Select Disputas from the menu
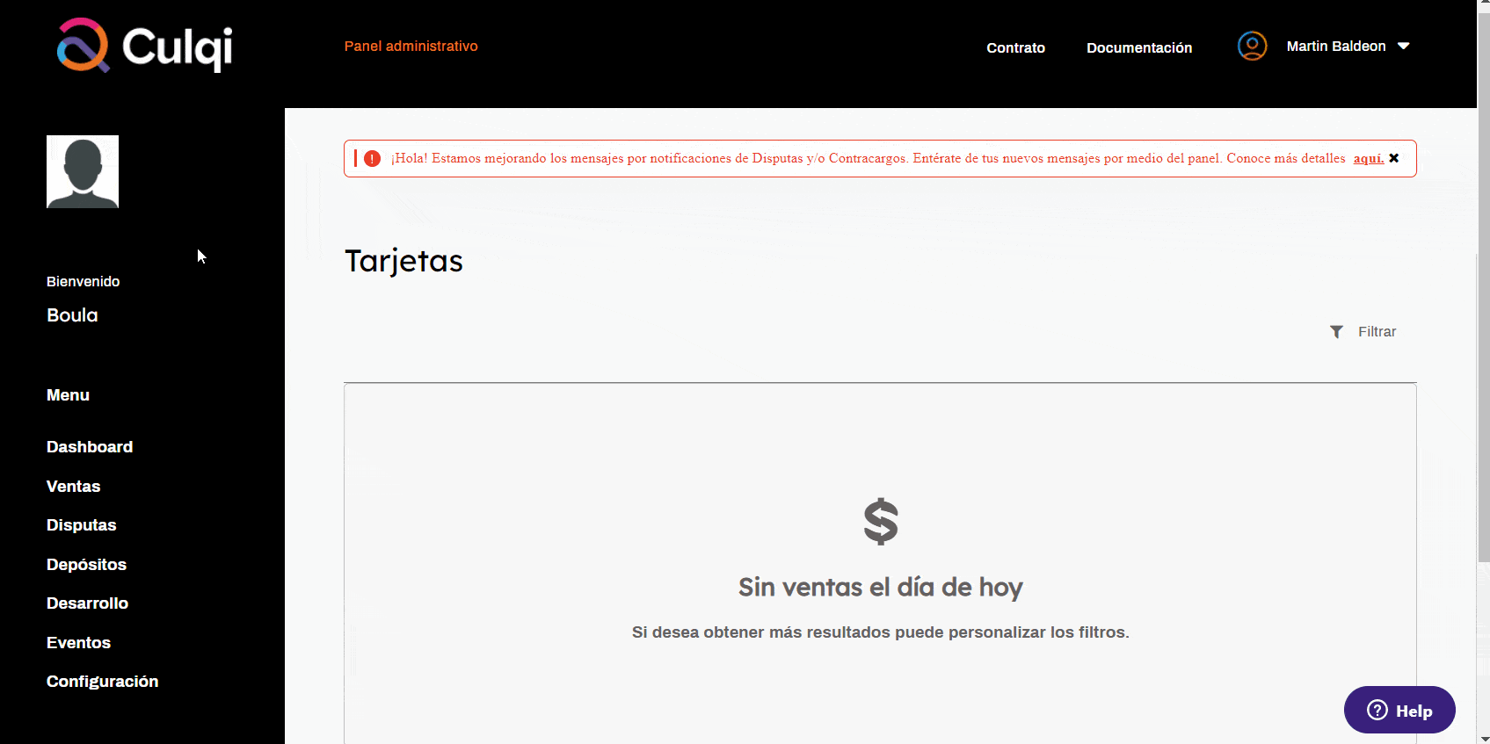Screen dimensions: 1490x744 [81, 525]
